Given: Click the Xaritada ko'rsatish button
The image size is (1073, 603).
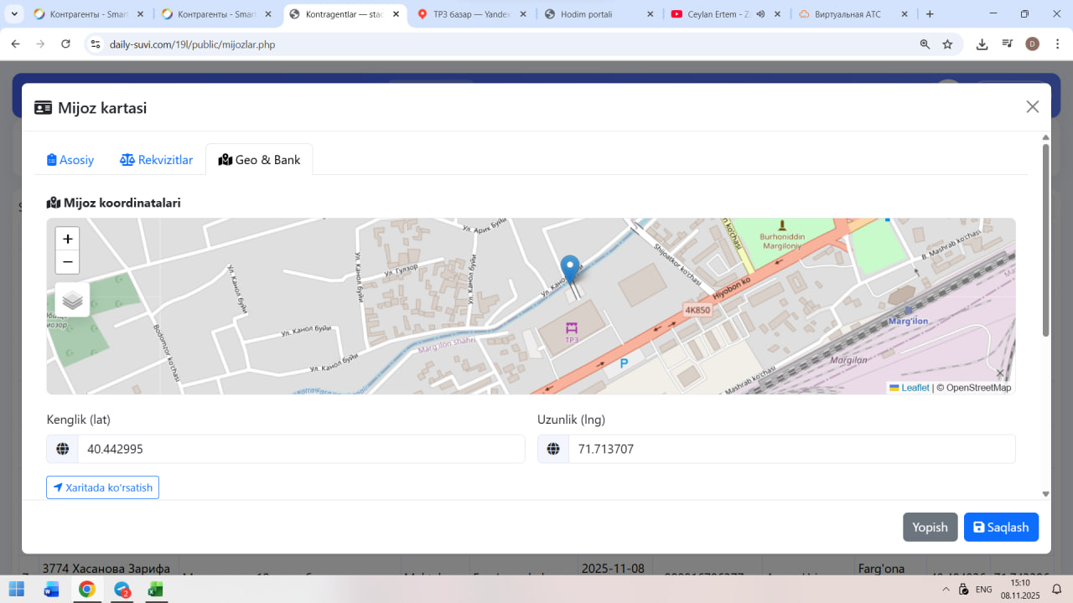Looking at the screenshot, I should (x=102, y=487).
